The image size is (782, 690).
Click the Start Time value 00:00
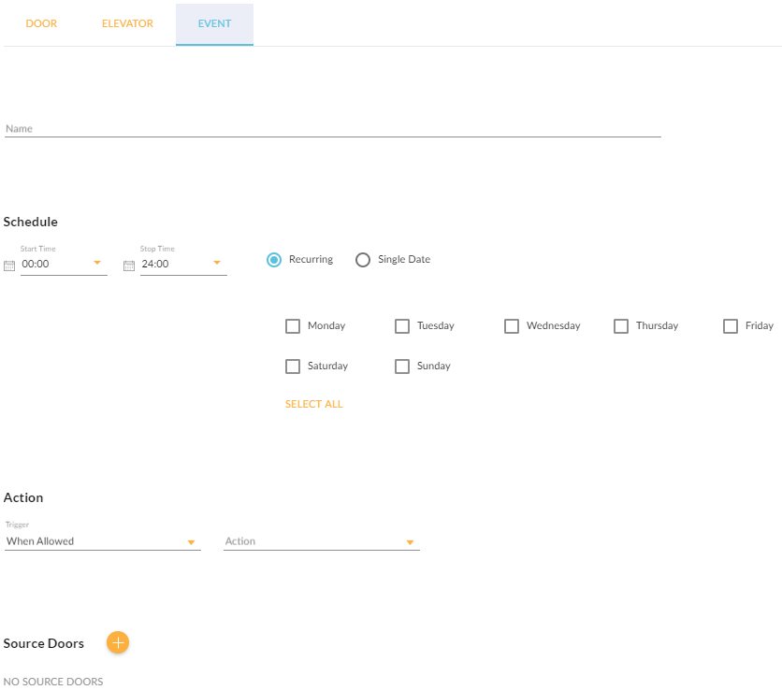click(x=36, y=264)
